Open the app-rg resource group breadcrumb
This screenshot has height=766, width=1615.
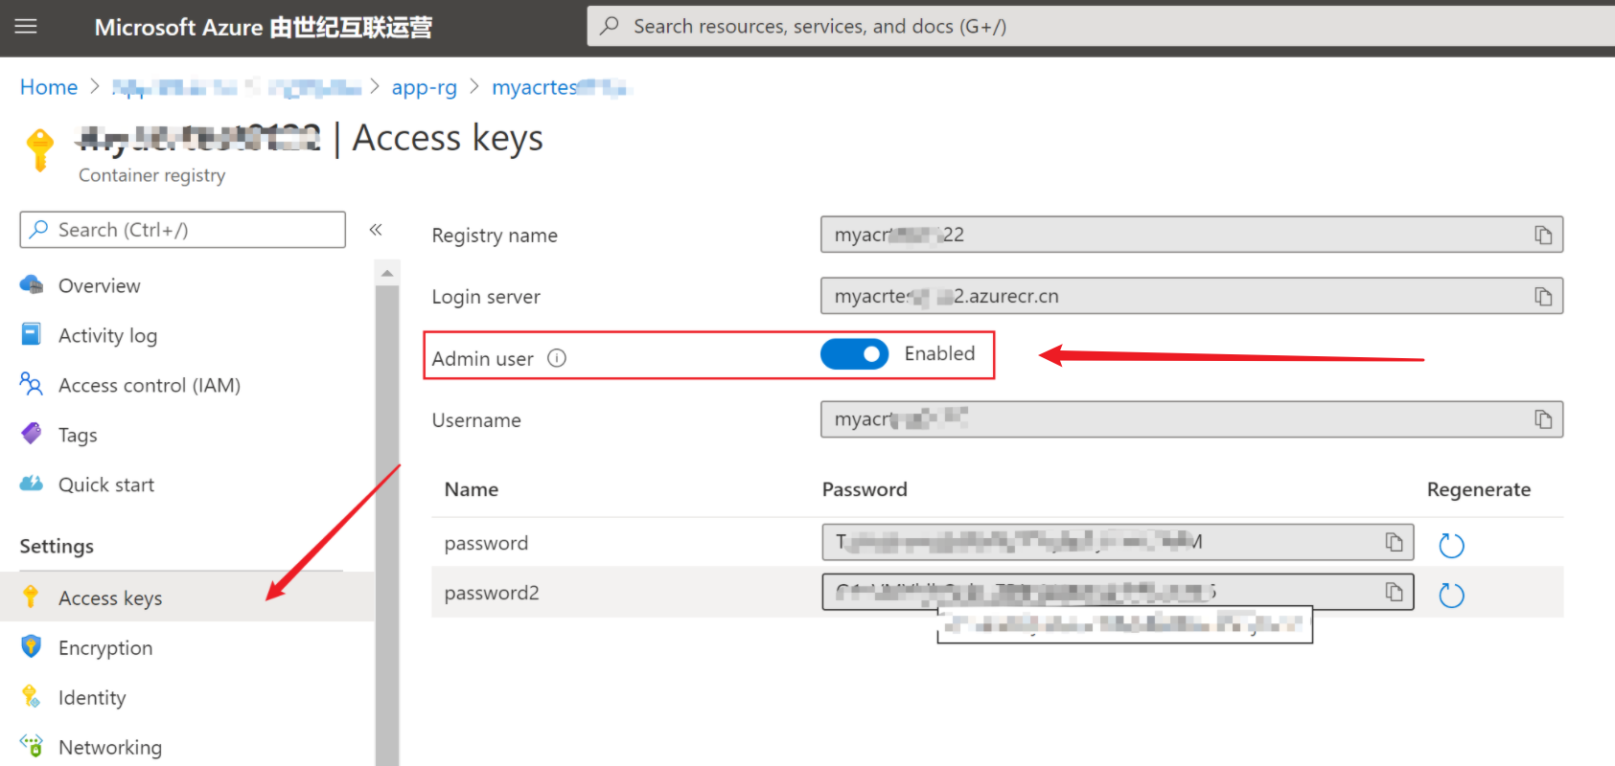[x=424, y=87]
